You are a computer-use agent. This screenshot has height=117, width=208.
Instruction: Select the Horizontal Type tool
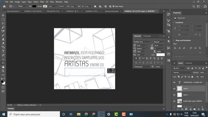coord(3,51)
